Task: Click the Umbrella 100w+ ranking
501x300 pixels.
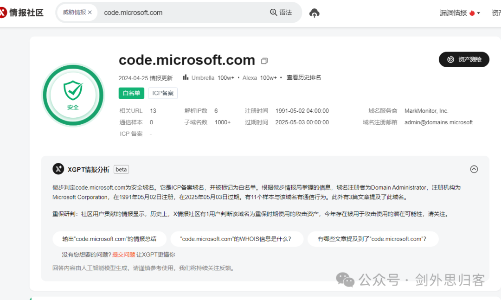Action: coord(212,77)
